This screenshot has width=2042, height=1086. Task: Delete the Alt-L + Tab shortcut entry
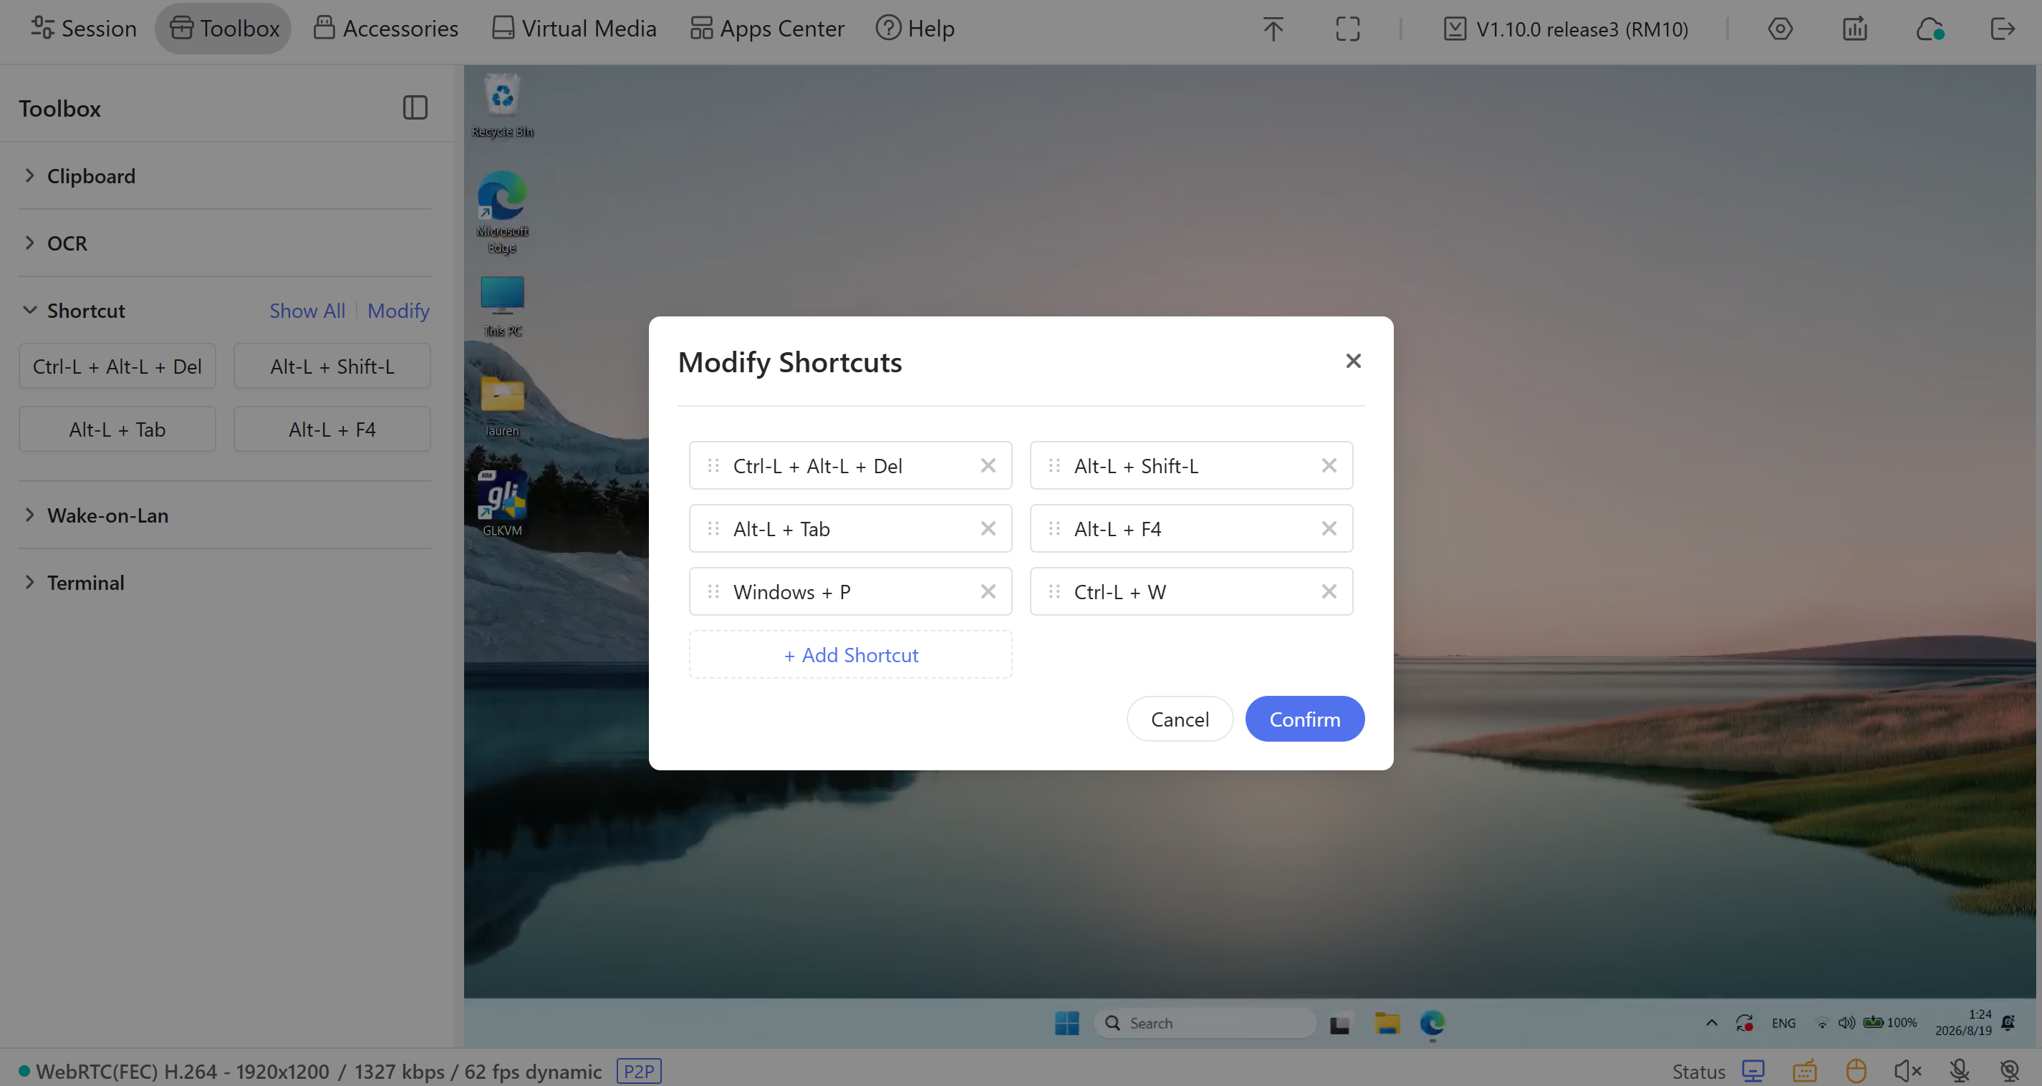[x=988, y=528]
